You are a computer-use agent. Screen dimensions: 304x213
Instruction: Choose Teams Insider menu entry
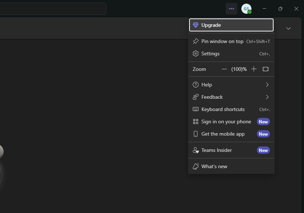point(217,150)
